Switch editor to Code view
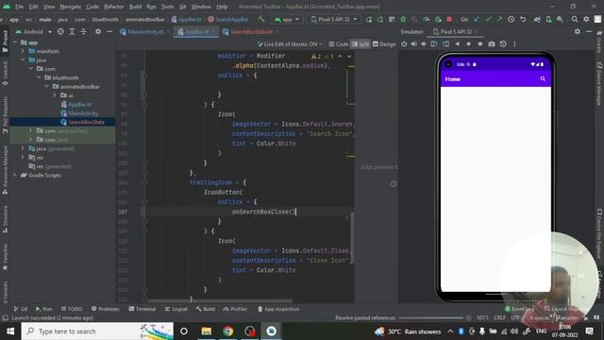The image size is (604, 340). click(x=339, y=44)
